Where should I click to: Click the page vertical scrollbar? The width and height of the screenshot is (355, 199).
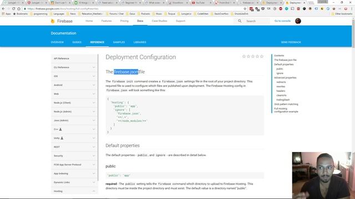point(353,34)
